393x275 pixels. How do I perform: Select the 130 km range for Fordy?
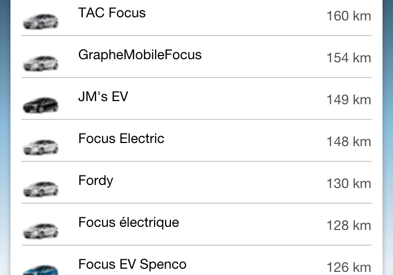348,184
